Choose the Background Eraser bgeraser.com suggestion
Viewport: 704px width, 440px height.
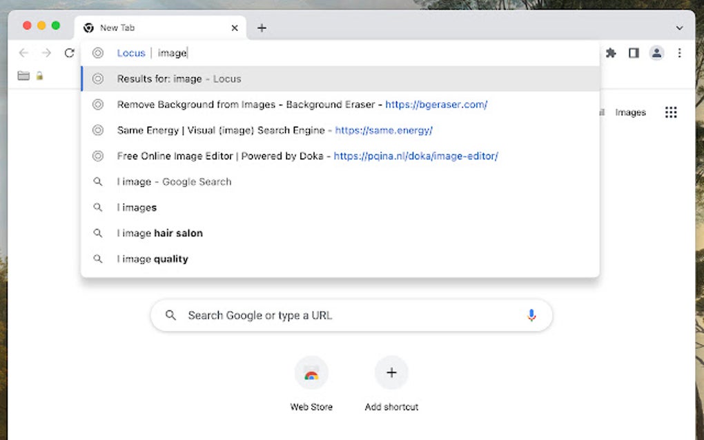[340, 105]
